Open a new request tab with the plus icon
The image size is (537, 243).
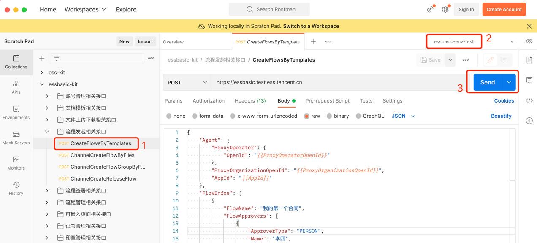point(313,41)
